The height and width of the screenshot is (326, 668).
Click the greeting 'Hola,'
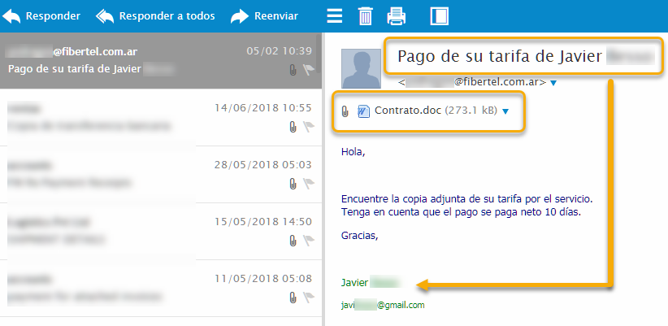pos(354,152)
